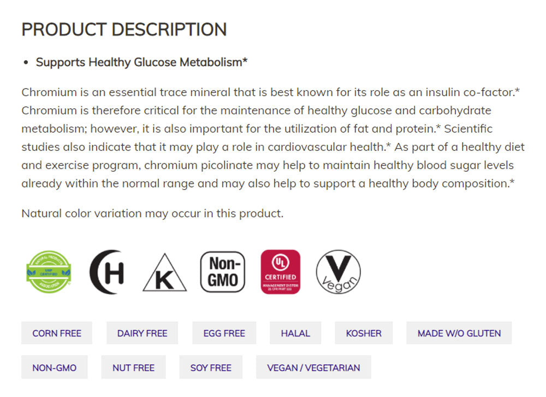The width and height of the screenshot is (546, 397).
Task: Click the crescent H halal certification icon
Action: coord(107,272)
